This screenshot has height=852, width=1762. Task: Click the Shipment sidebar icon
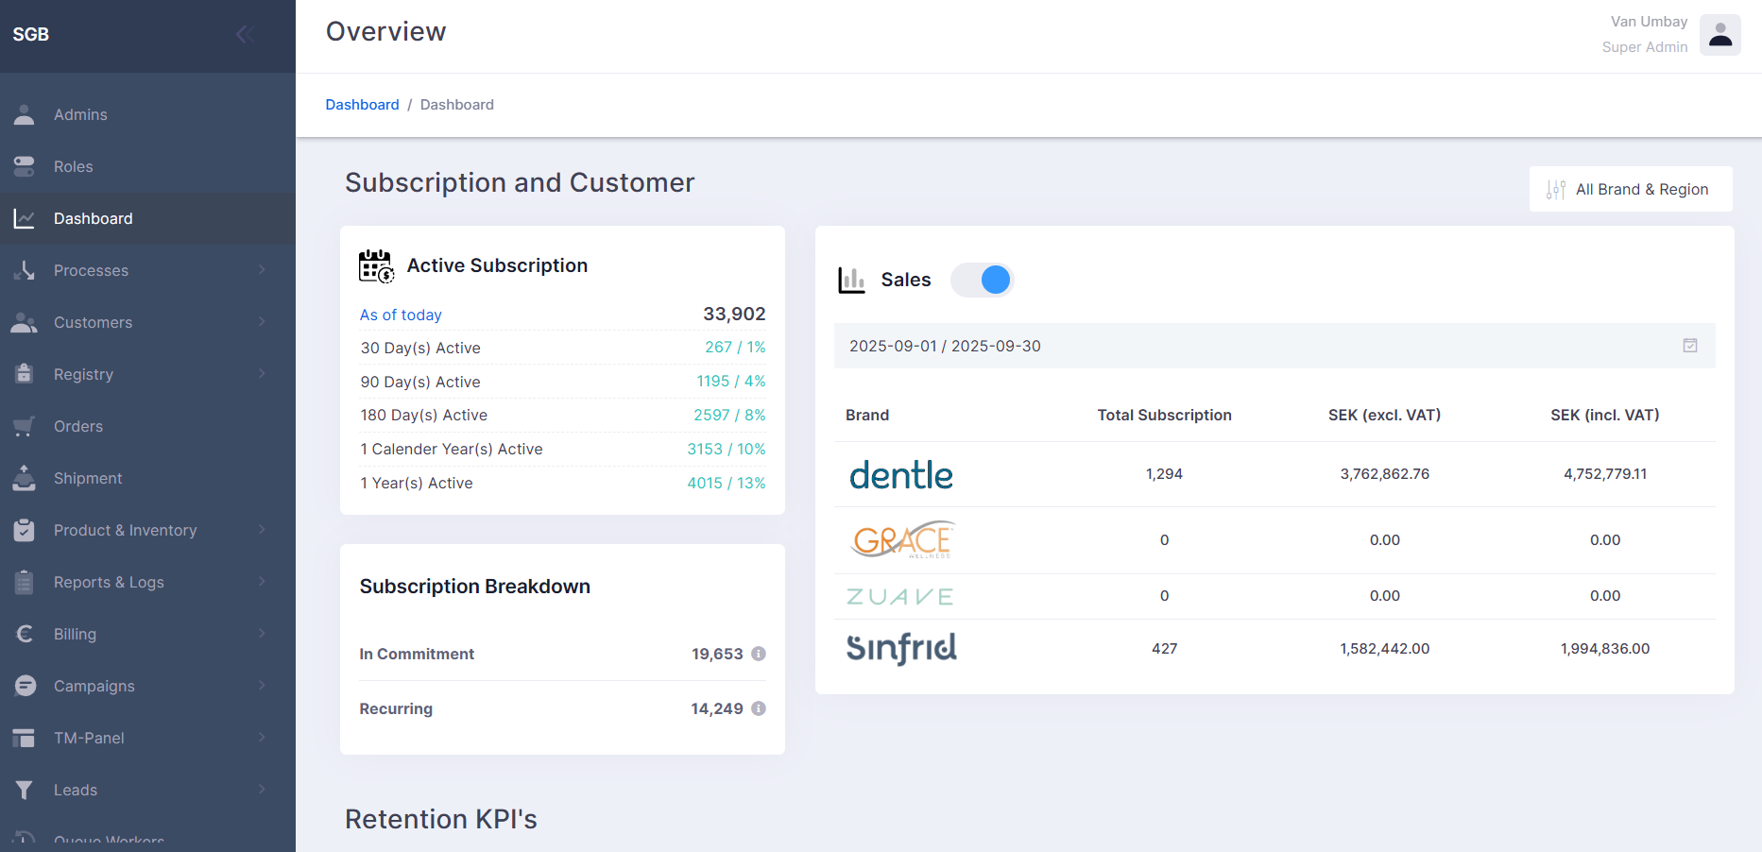25,478
